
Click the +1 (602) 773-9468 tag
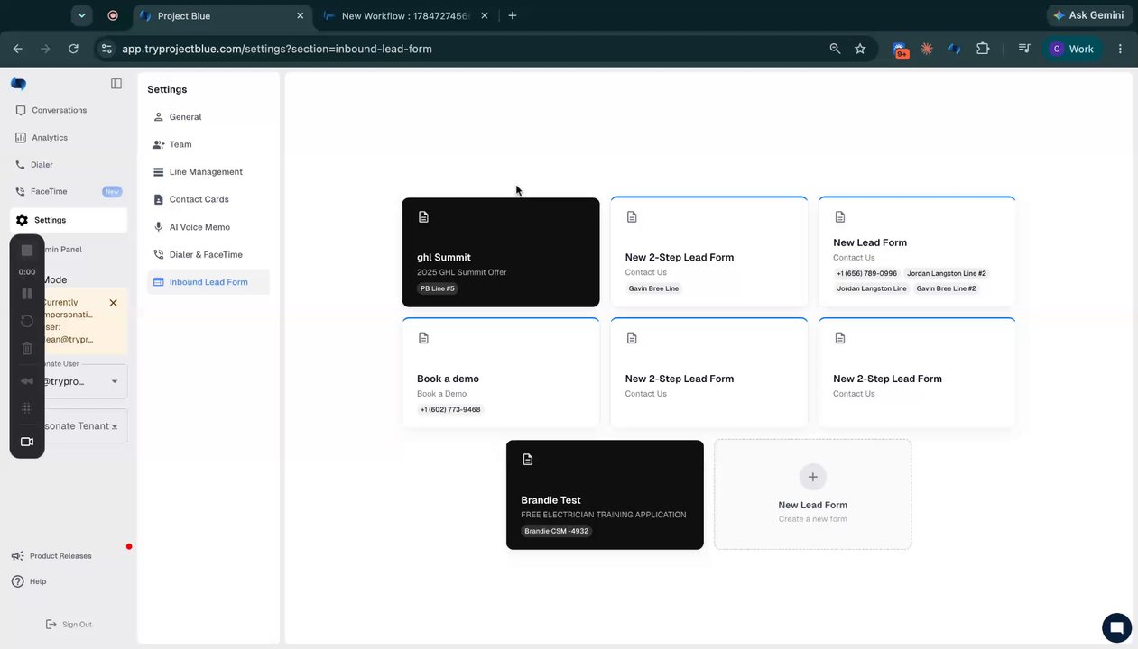(450, 409)
